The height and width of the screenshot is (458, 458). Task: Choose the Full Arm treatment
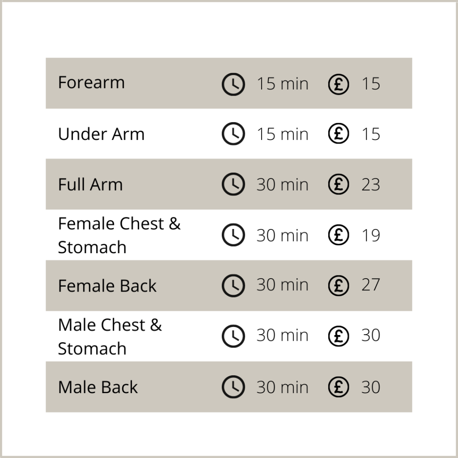pyautogui.click(x=90, y=185)
